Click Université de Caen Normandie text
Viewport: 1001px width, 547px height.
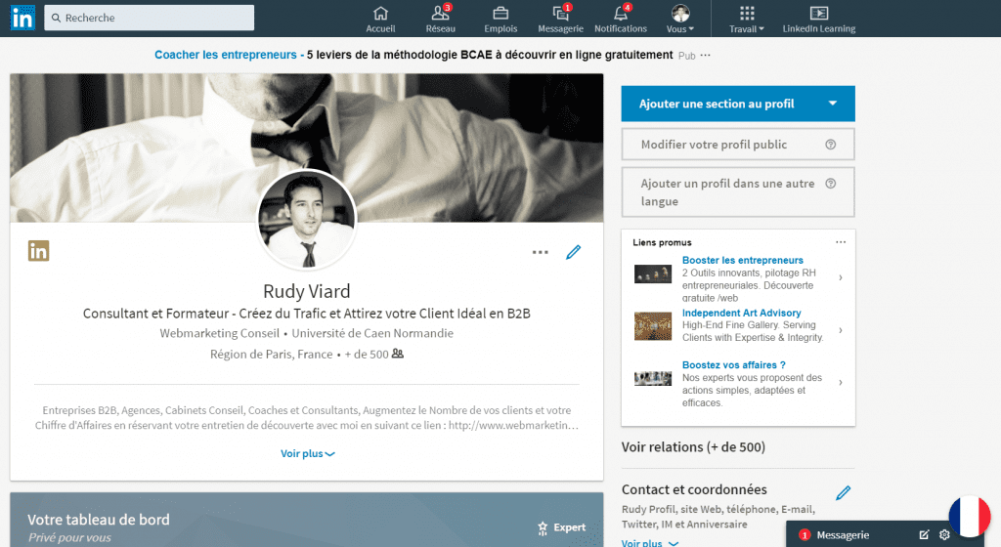[372, 333]
